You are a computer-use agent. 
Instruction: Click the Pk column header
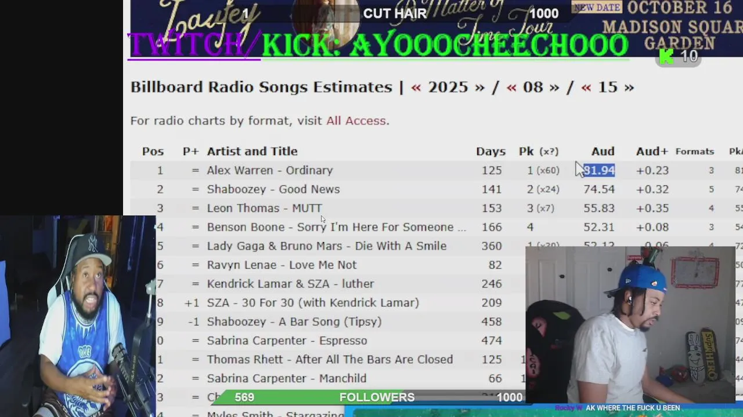[x=526, y=151]
